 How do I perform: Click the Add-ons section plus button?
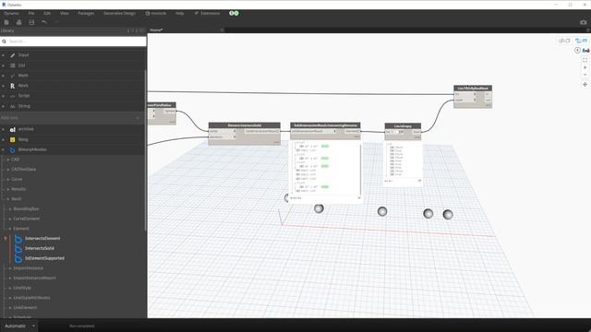click(x=138, y=118)
